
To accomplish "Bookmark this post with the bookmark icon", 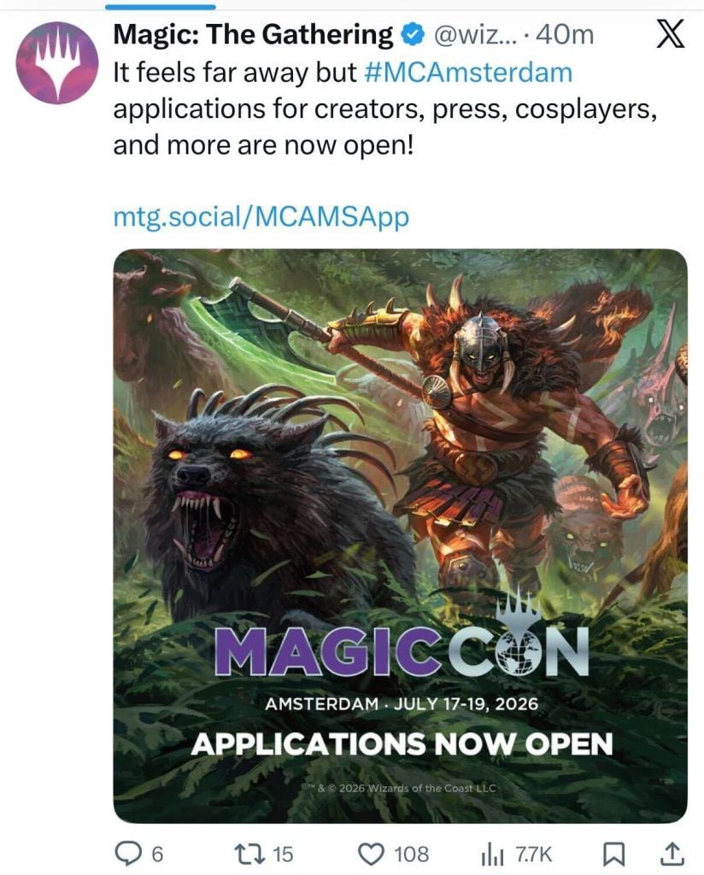I will point(613,854).
